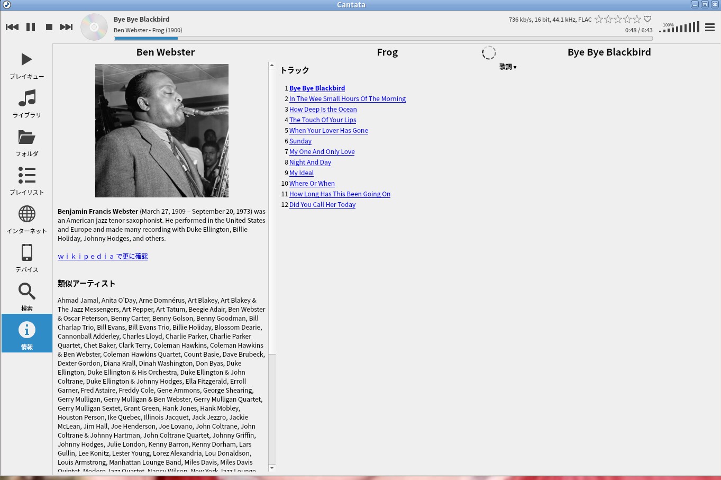Open the インターネット internet view
The height and width of the screenshot is (480, 721).
coord(26,220)
